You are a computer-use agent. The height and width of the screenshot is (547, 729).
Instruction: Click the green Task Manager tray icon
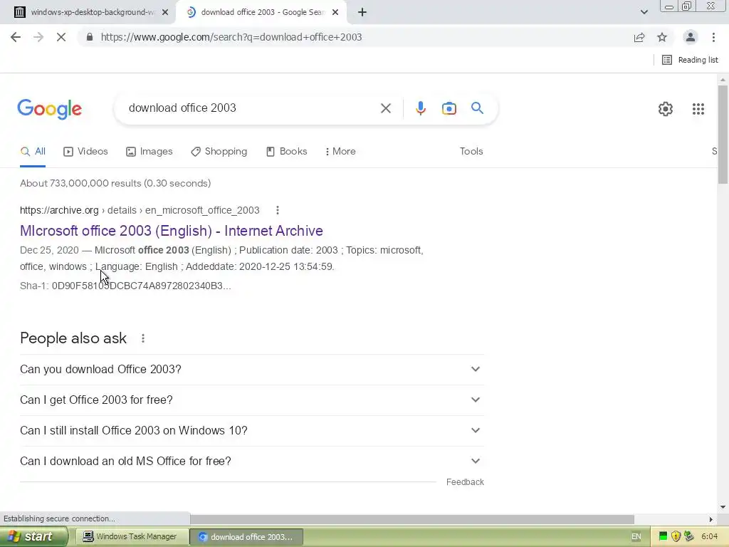coord(663,536)
